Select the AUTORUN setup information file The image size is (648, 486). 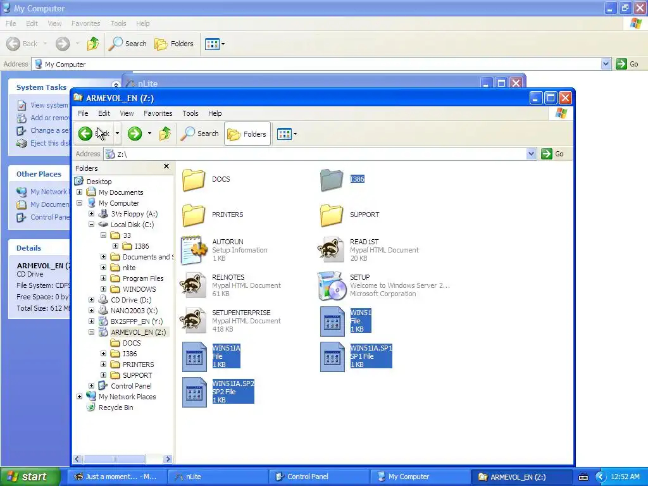pyautogui.click(x=194, y=250)
